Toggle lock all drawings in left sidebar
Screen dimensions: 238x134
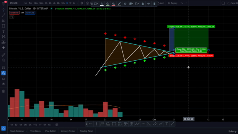click(3, 79)
